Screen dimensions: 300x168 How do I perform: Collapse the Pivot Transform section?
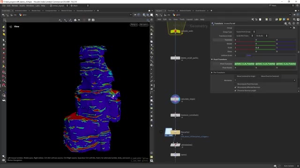click(212, 59)
